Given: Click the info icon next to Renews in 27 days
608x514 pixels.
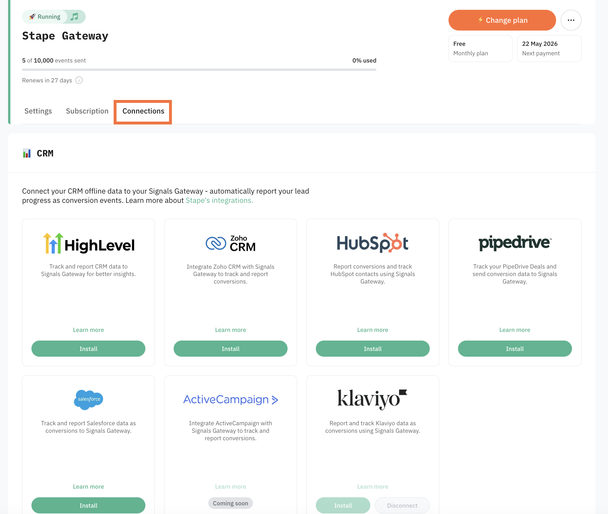Looking at the screenshot, I should click(x=79, y=80).
